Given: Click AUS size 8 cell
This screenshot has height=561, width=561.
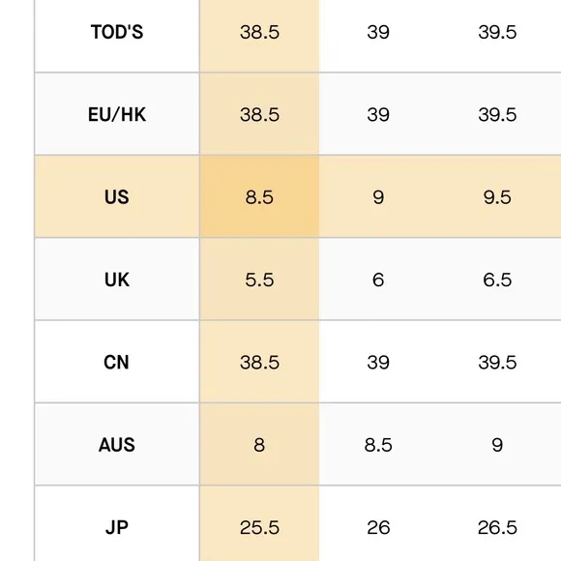Looking at the screenshot, I should tap(259, 445).
